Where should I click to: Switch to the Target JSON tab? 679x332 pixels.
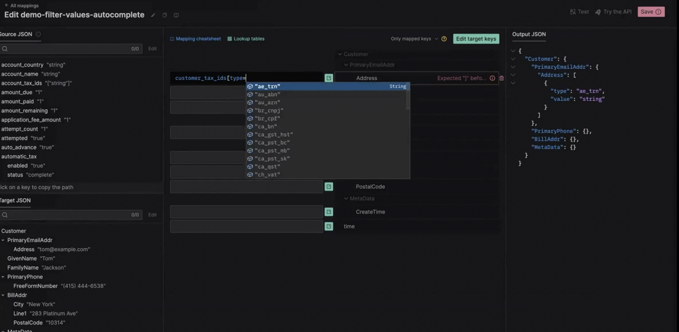[x=15, y=200]
